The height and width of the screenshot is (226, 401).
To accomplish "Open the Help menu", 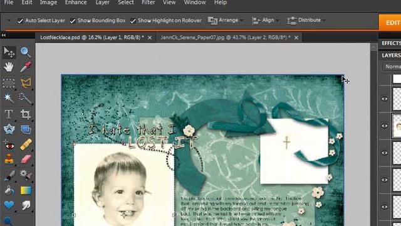I will 221,3.
